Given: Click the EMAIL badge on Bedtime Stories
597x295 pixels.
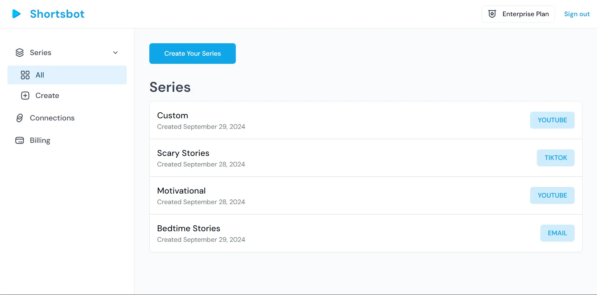Looking at the screenshot, I should pyautogui.click(x=557, y=233).
